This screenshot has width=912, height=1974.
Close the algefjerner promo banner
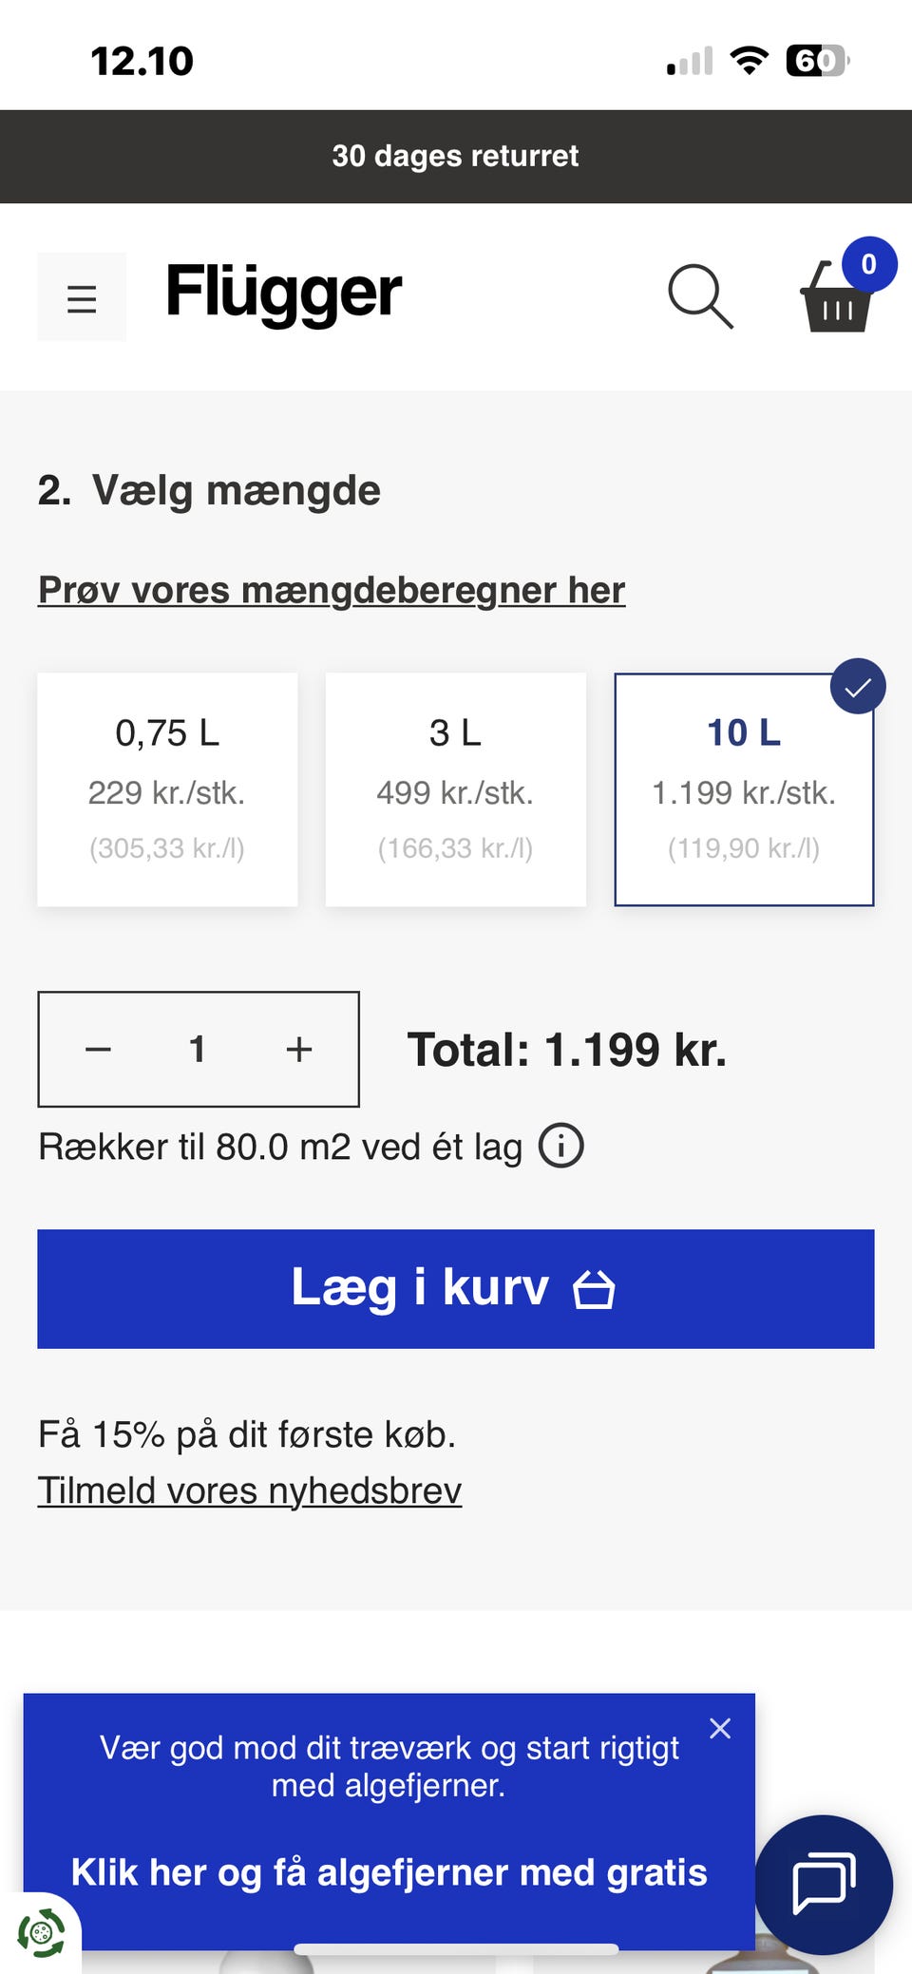click(720, 1729)
